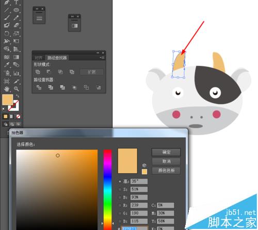
Task: Select the R red radio button
Action: pyautogui.click(x=120, y=205)
